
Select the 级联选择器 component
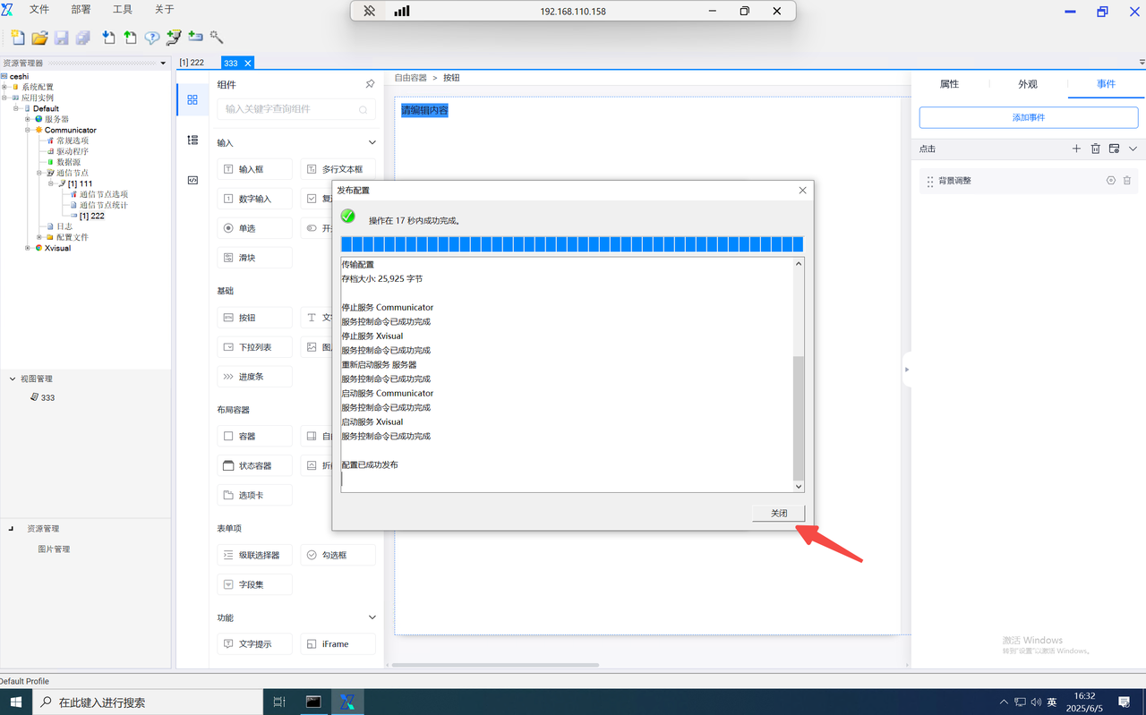point(254,555)
